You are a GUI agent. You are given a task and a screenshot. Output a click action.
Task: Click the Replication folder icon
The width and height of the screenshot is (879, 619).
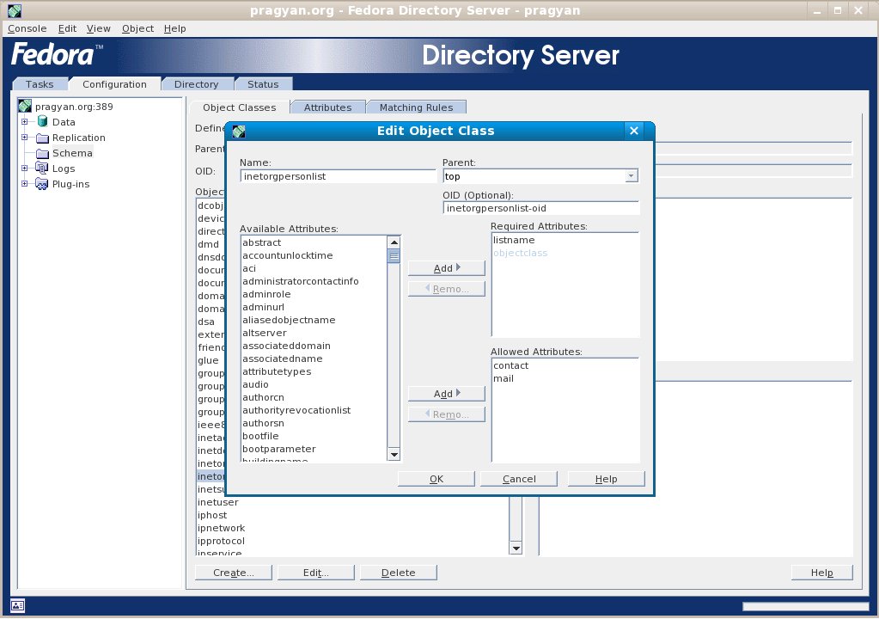(43, 138)
